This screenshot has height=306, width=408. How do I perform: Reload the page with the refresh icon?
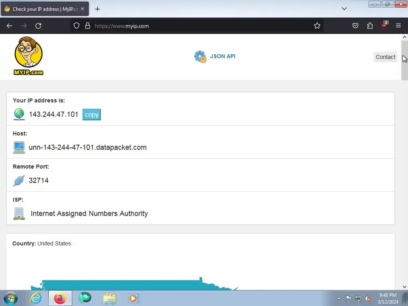click(x=38, y=26)
